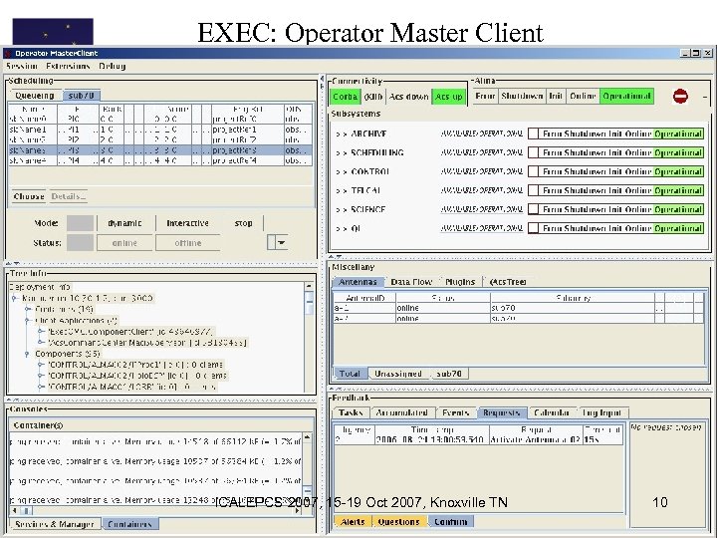717x538 pixels.
Task: Toggle the dynamic mode button
Action: [124, 223]
